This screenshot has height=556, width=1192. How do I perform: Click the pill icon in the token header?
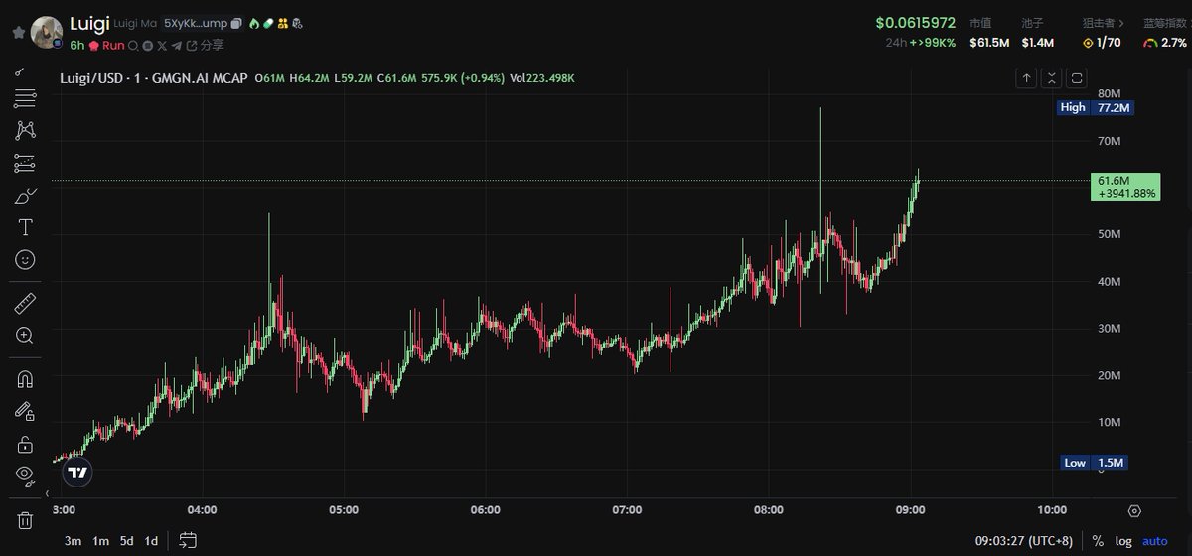click(x=268, y=24)
